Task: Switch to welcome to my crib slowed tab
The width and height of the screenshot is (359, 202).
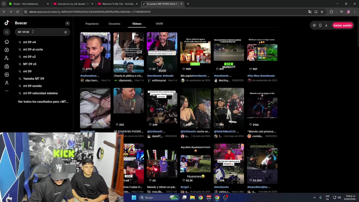Action: pyautogui.click(x=73, y=4)
